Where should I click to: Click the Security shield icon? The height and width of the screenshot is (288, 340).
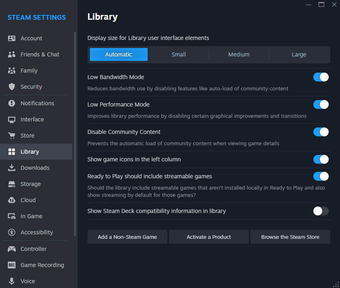(x=12, y=86)
